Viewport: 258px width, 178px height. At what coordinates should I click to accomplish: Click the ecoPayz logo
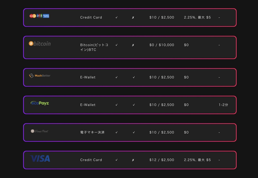pos(40,103)
